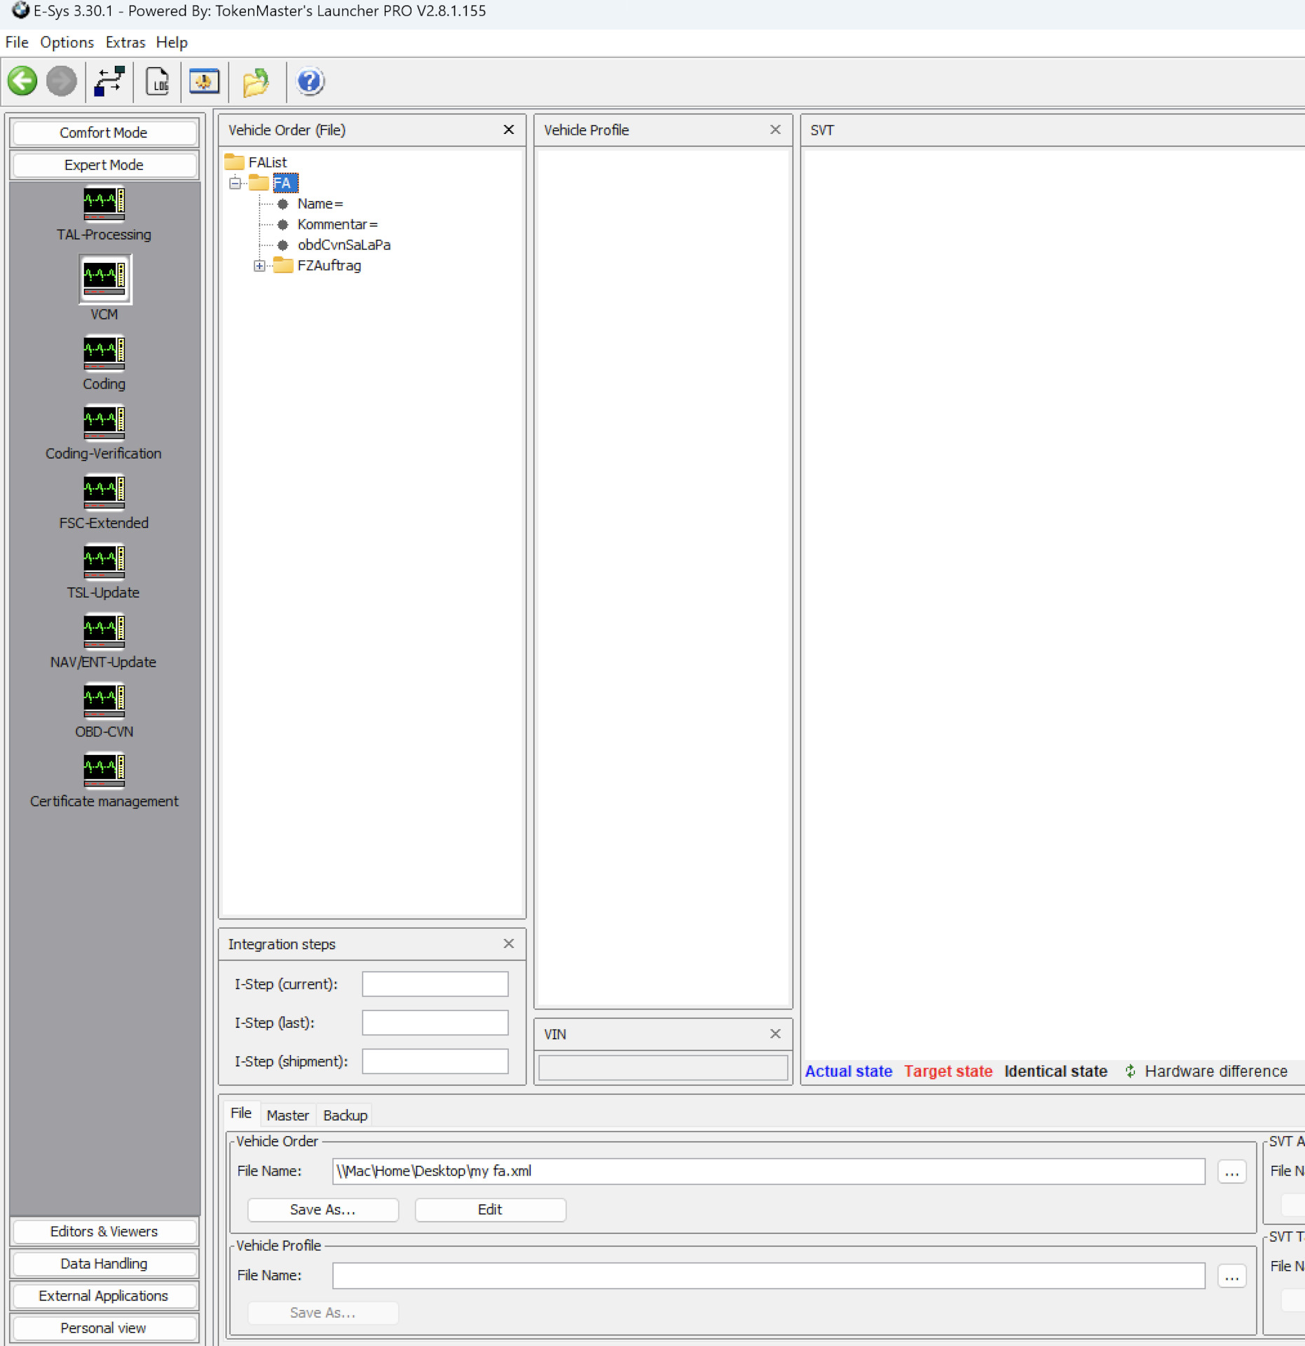Viewport: 1305px width, 1346px height.
Task: Click the Edit button under Vehicle Order
Action: point(490,1210)
